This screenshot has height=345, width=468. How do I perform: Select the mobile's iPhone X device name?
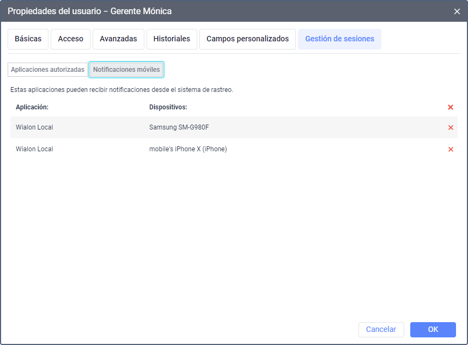(188, 149)
